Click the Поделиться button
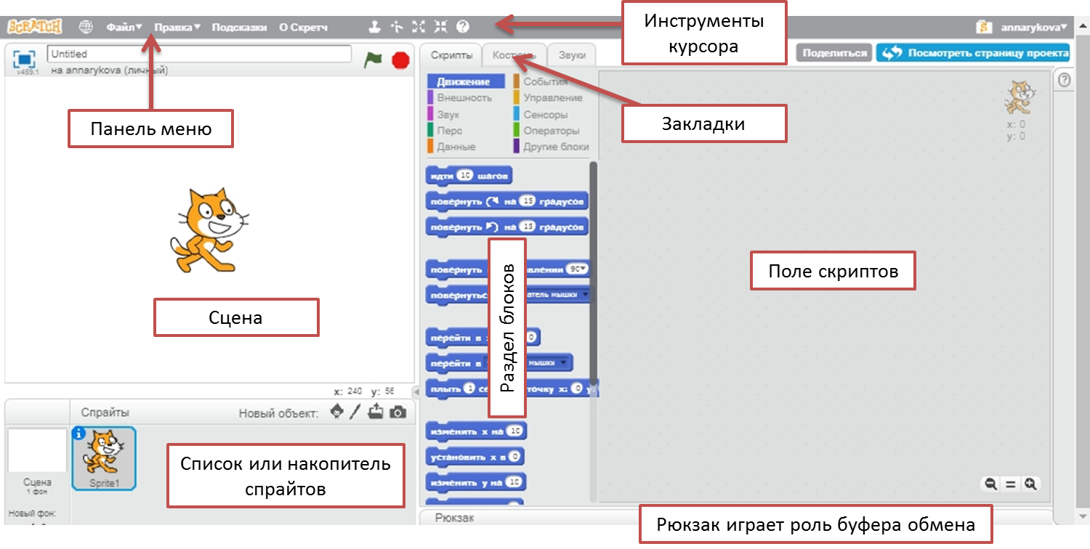This screenshot has width=1090, height=549. 833,53
